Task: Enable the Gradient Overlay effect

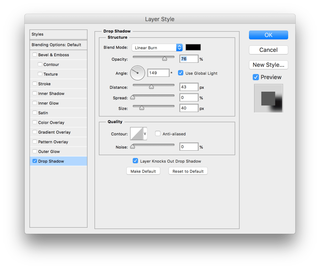Action: pos(34,132)
